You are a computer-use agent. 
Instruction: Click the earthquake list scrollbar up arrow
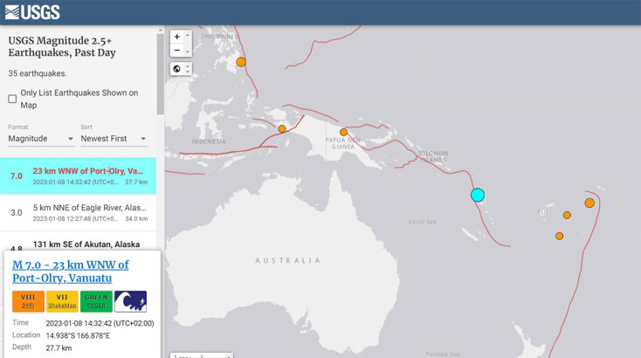point(160,31)
